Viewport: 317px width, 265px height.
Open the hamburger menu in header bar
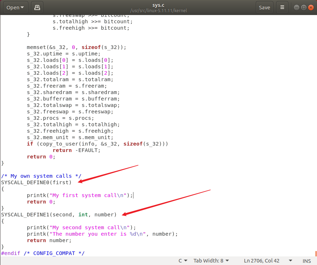[282, 8]
